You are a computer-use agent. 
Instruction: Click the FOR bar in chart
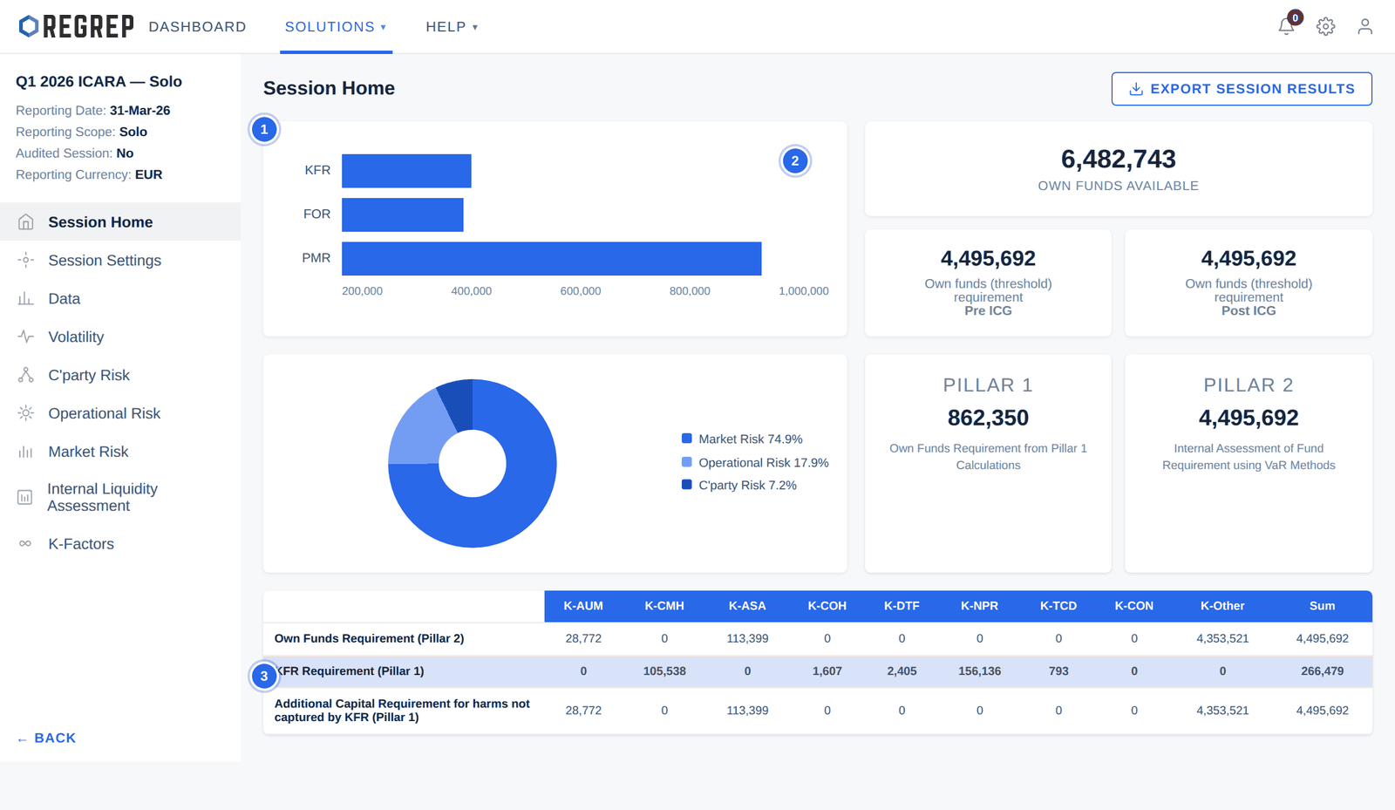(x=403, y=214)
